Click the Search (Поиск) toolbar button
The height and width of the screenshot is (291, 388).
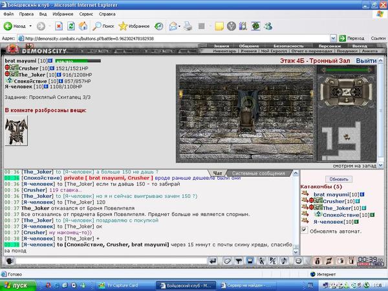click(x=103, y=26)
